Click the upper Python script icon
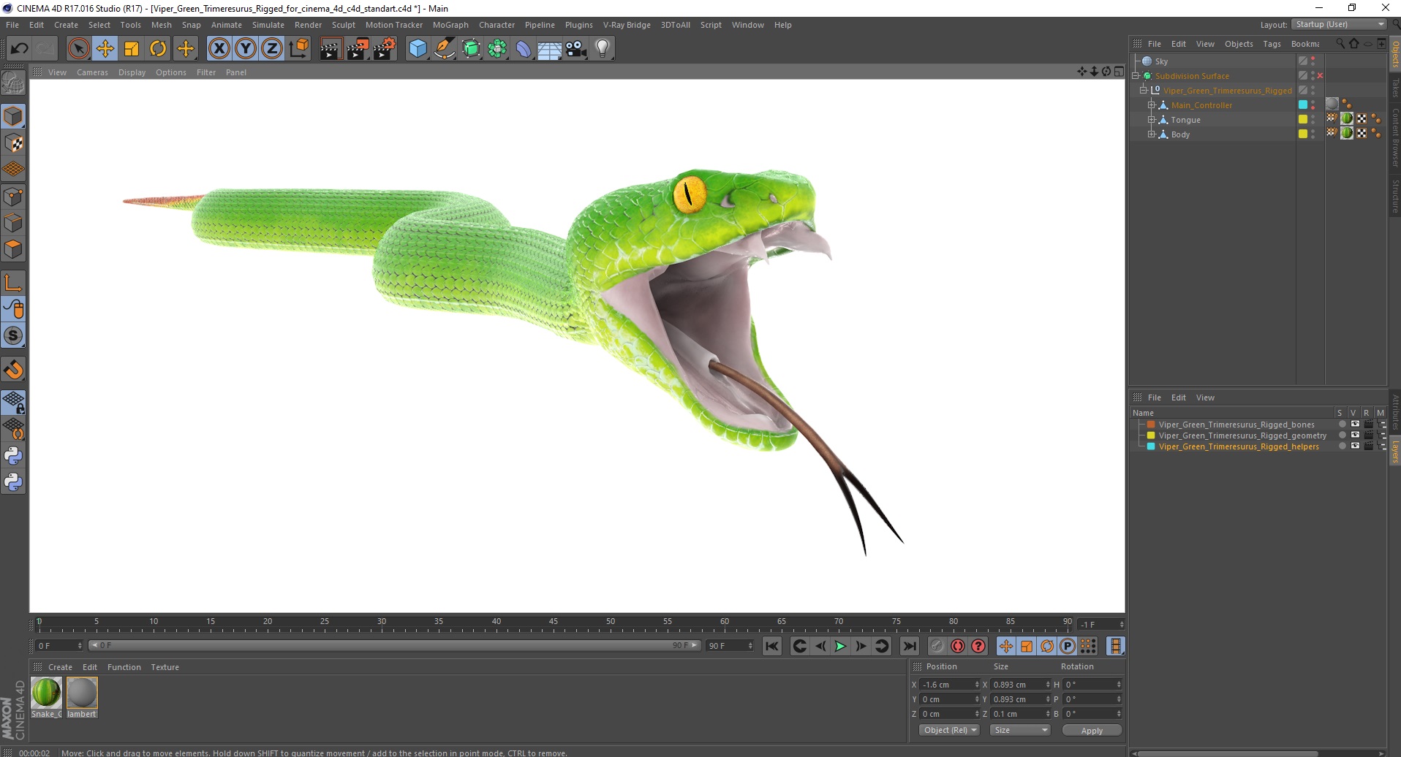The height and width of the screenshot is (757, 1401). click(x=13, y=455)
